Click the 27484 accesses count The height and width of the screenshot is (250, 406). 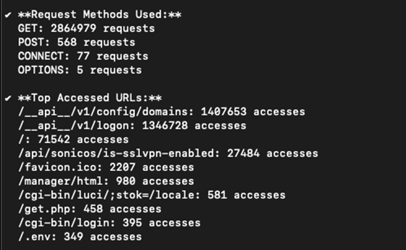click(x=273, y=154)
